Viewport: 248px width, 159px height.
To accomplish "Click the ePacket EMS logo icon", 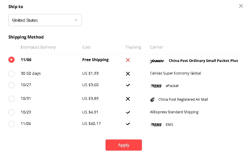I will click(156, 86).
